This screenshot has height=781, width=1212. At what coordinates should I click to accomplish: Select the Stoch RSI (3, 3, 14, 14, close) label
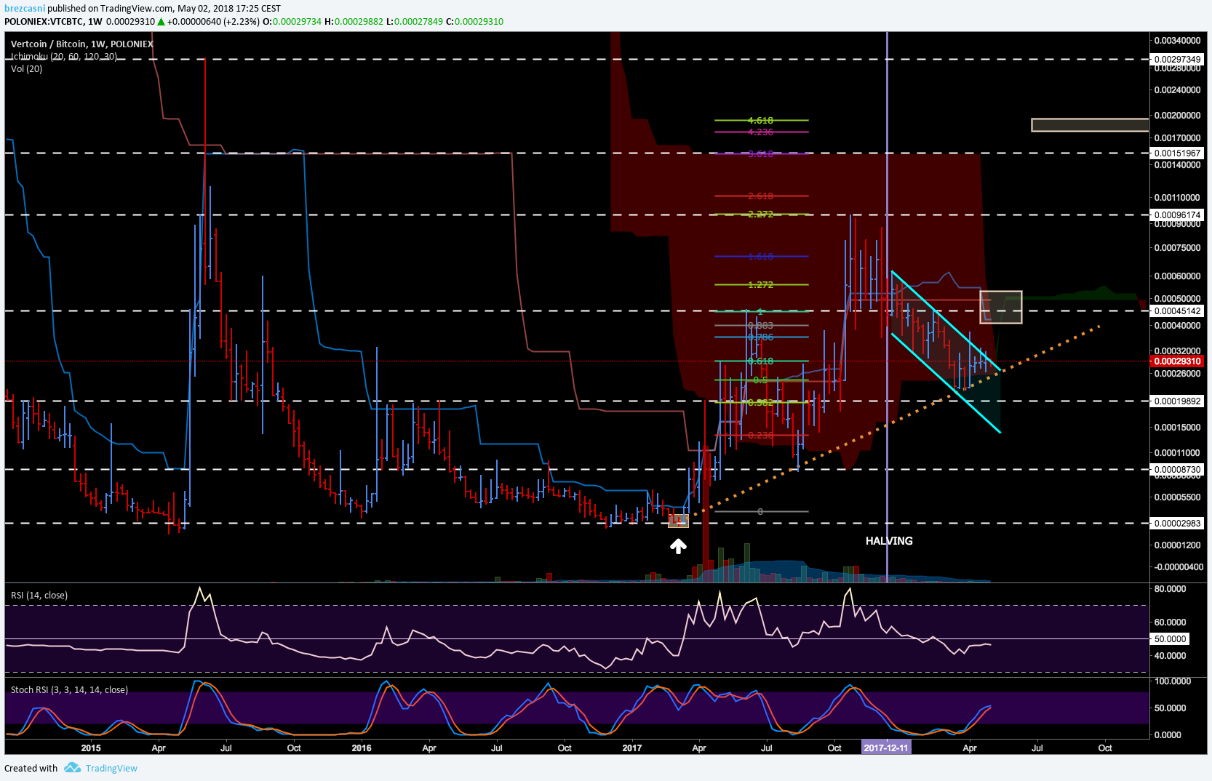[x=69, y=690]
